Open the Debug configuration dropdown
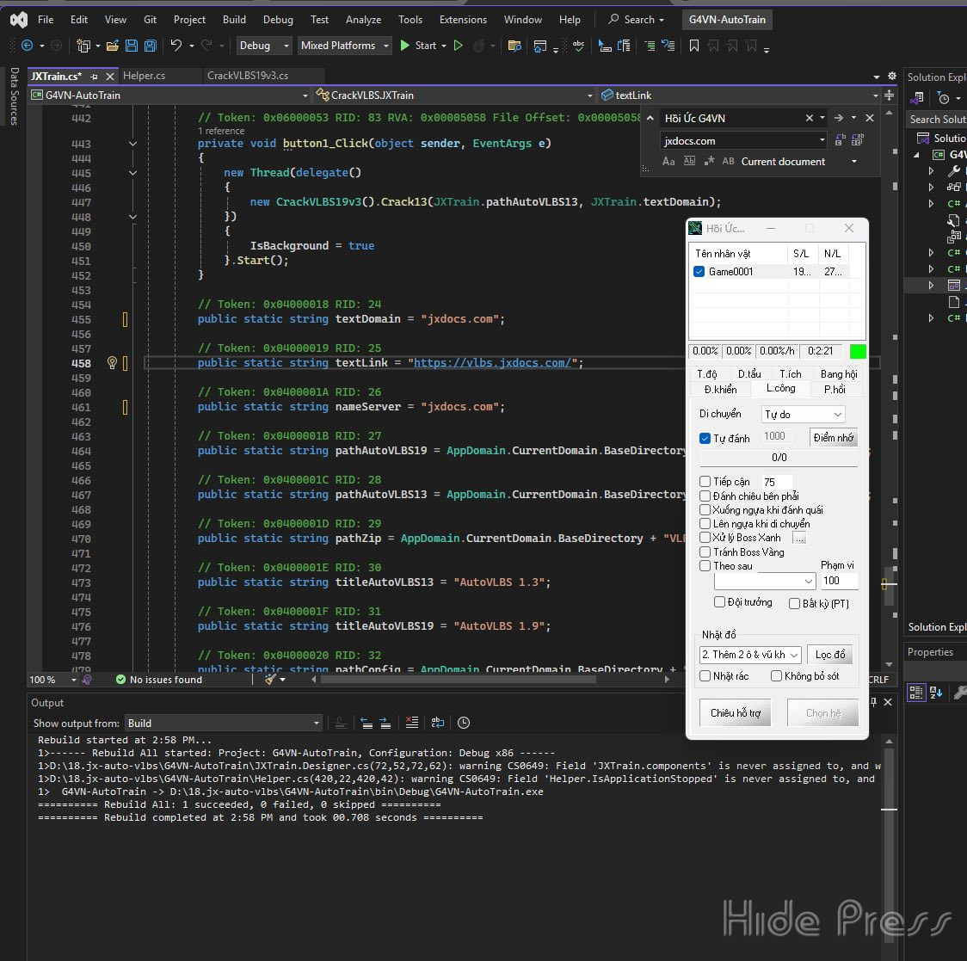967x961 pixels. [263, 46]
